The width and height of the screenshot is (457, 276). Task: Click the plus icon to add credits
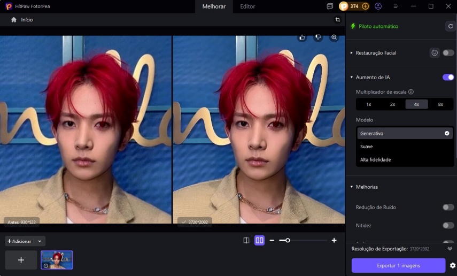pyautogui.click(x=366, y=6)
